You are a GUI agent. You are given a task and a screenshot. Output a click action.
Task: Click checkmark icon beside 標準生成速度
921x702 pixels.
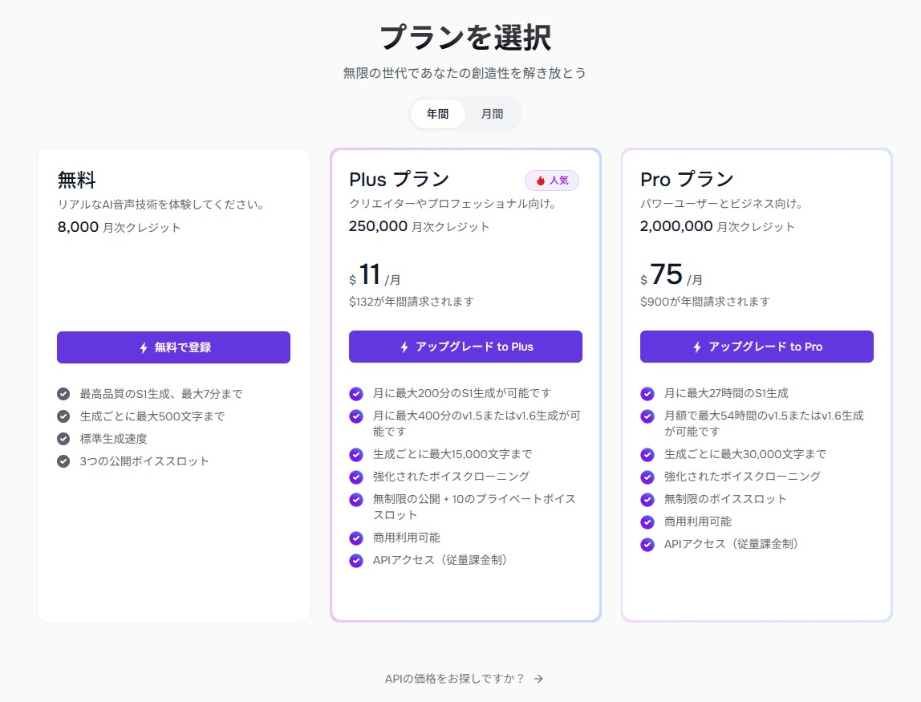[x=63, y=439]
